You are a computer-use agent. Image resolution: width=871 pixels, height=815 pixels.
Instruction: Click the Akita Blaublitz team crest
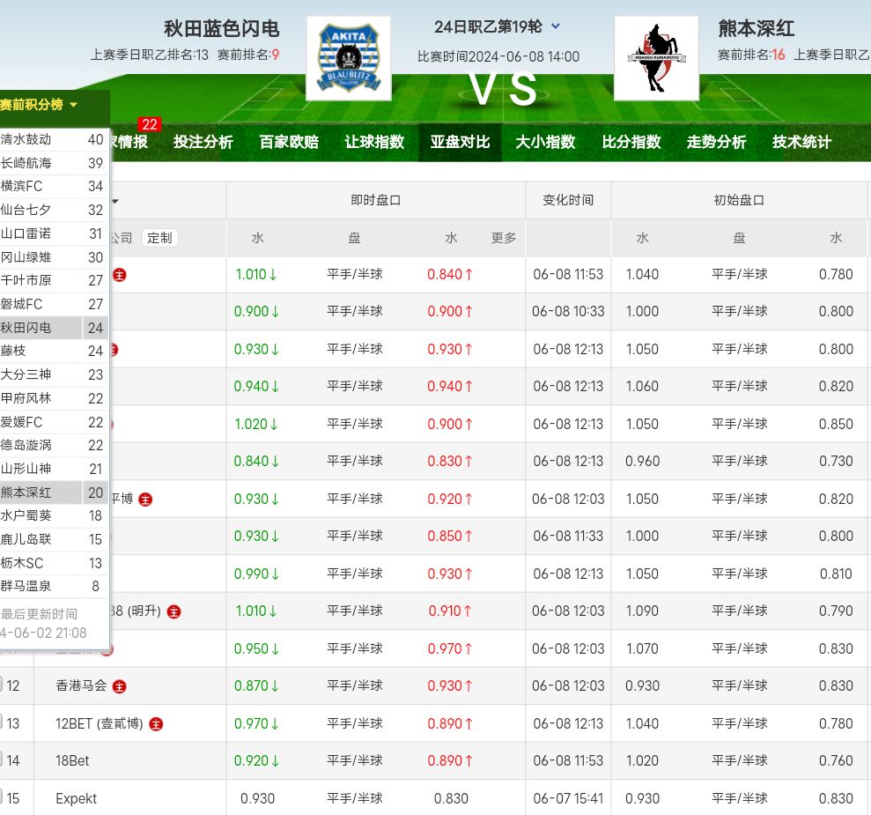click(x=348, y=58)
